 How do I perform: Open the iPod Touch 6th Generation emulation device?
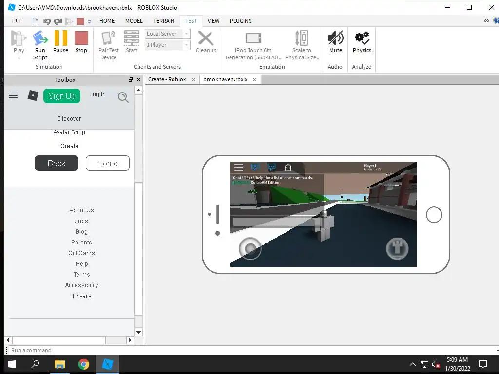click(x=253, y=38)
